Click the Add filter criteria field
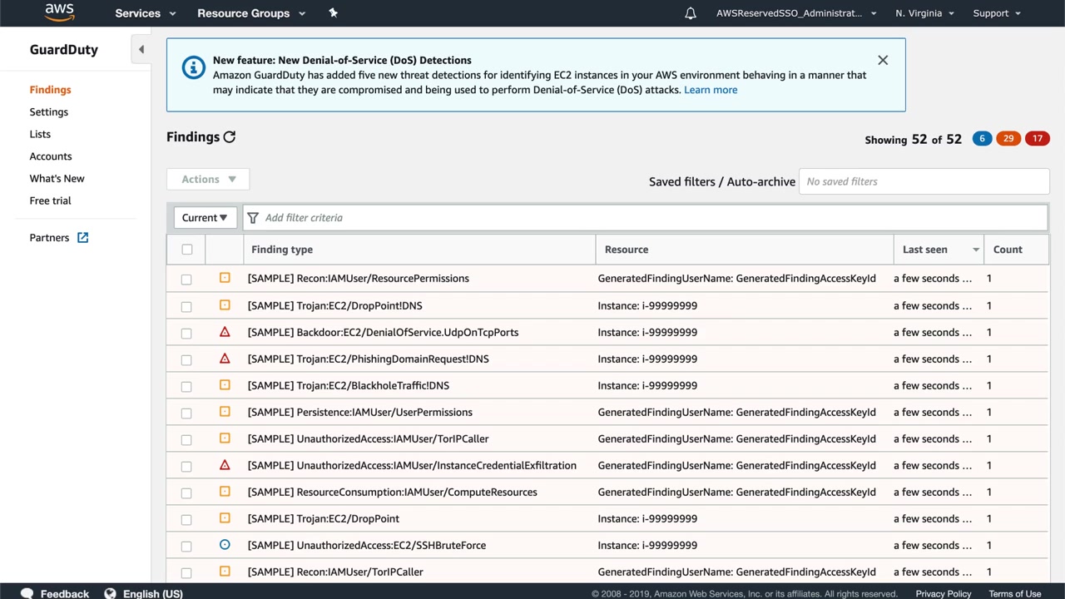Screen dimensions: 1065x599 (582, 218)
